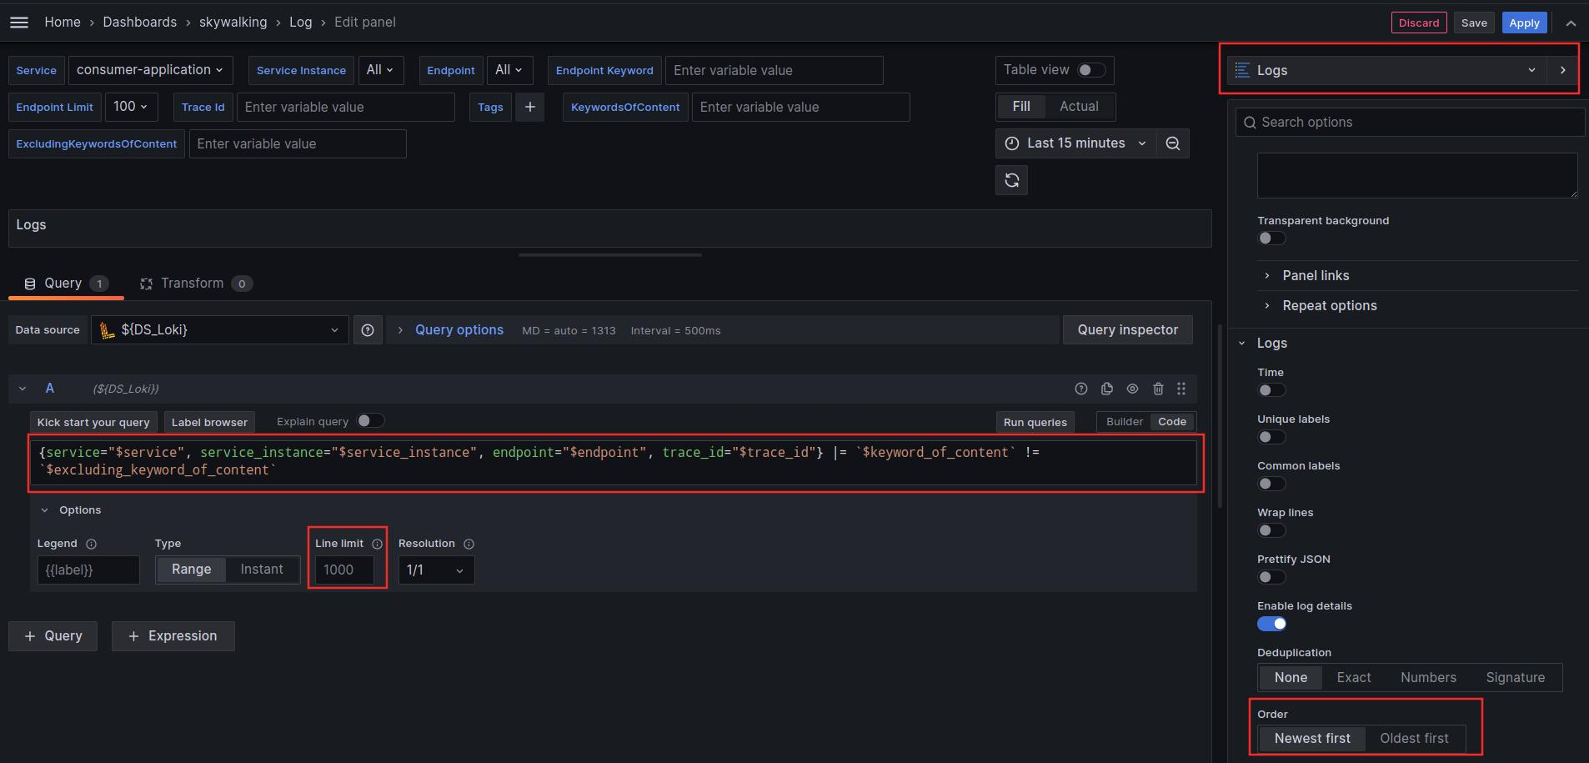The image size is (1589, 763).
Task: Collapse query A row chevron
Action: [23, 389]
